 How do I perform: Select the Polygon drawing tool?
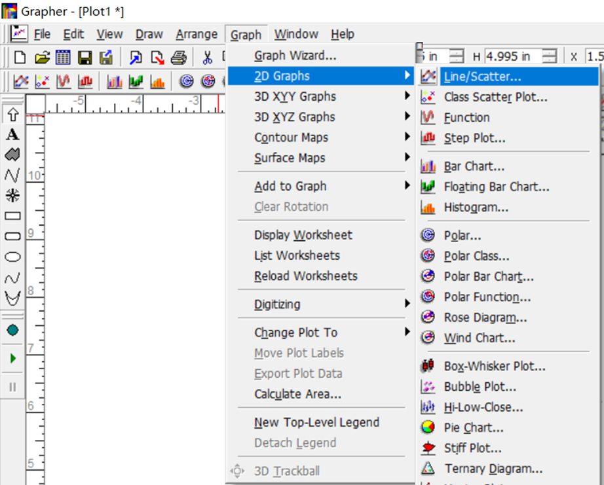click(x=12, y=154)
